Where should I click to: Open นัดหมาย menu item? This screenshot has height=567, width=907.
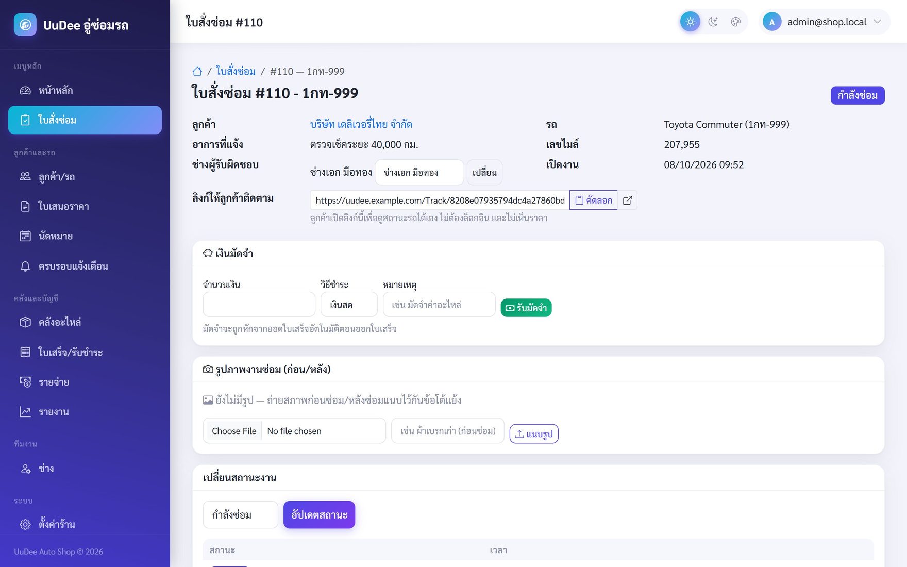coord(85,236)
